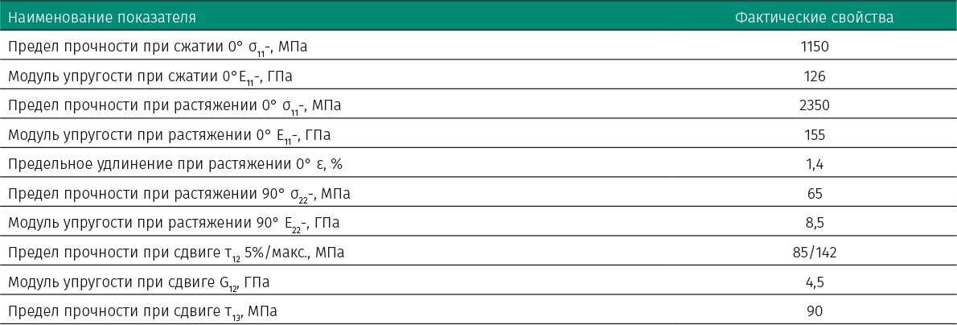Click row 'Предел прочности при сдвиге τ13'
Screen dimensions: 957x325
[x=478, y=311]
